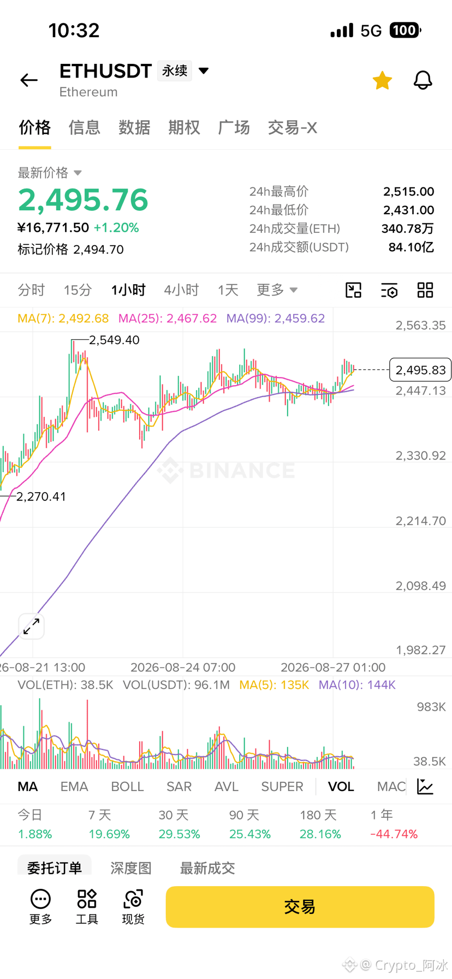Tap the 5G signal indicator
Screen dimensions: 452x979
pos(371,31)
